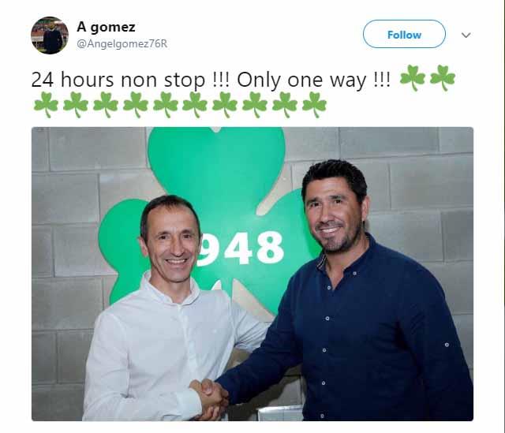
Task: Open A gomez's round profile avatar
Action: [x=50, y=35]
